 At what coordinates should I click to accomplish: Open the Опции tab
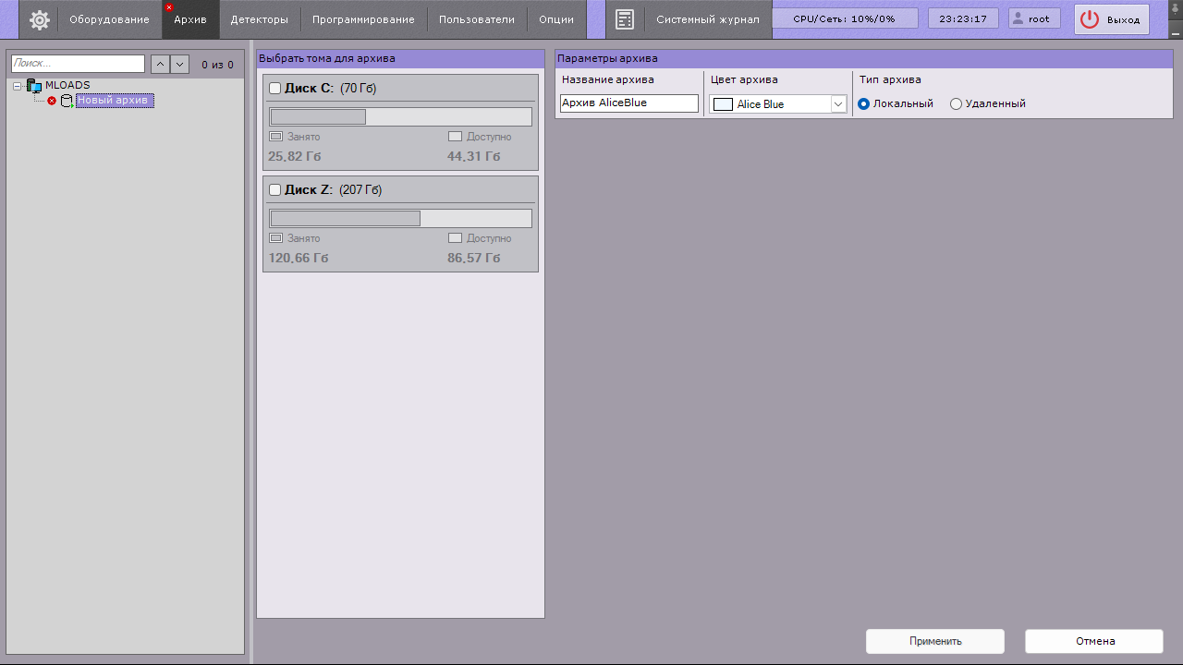556,19
